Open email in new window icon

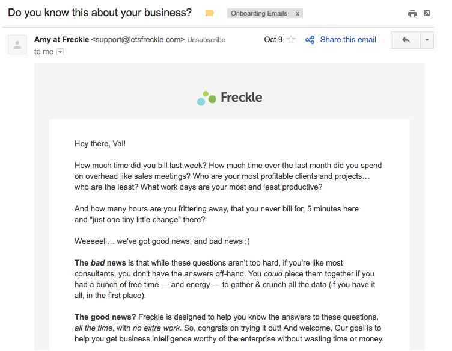click(x=426, y=13)
